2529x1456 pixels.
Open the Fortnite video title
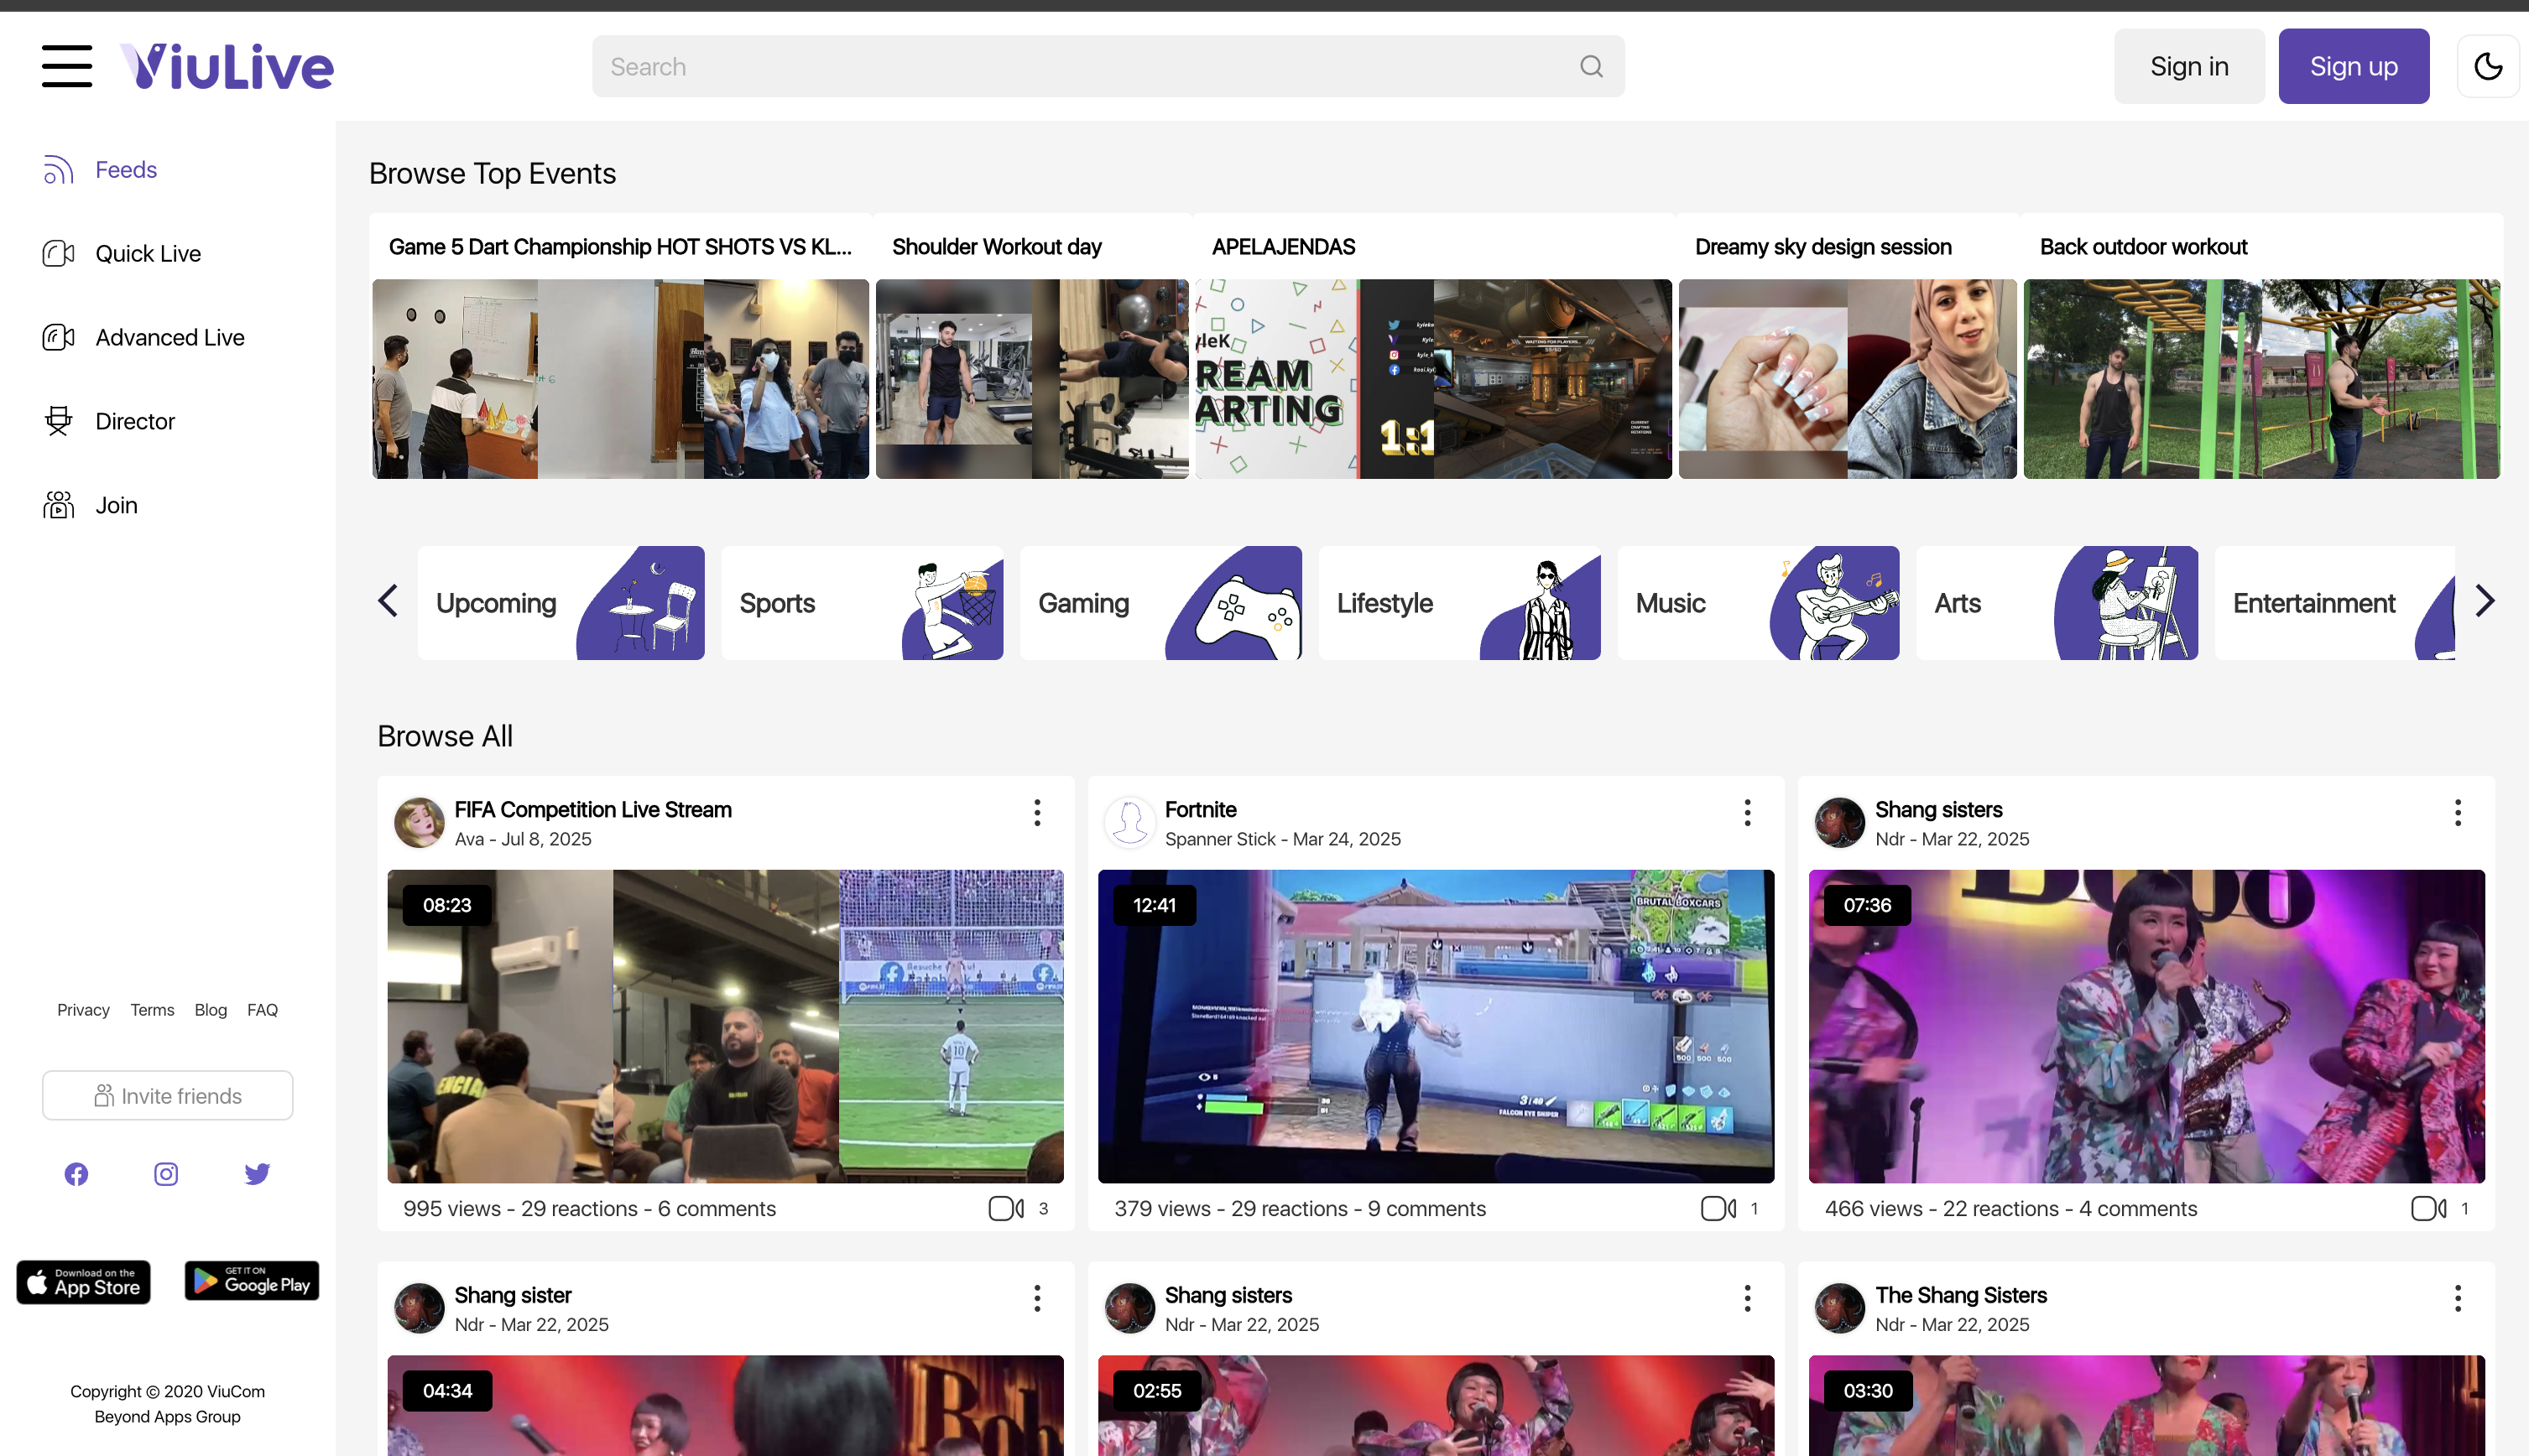point(1201,810)
